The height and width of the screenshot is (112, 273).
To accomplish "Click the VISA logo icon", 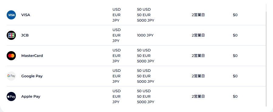I will (11, 15).
